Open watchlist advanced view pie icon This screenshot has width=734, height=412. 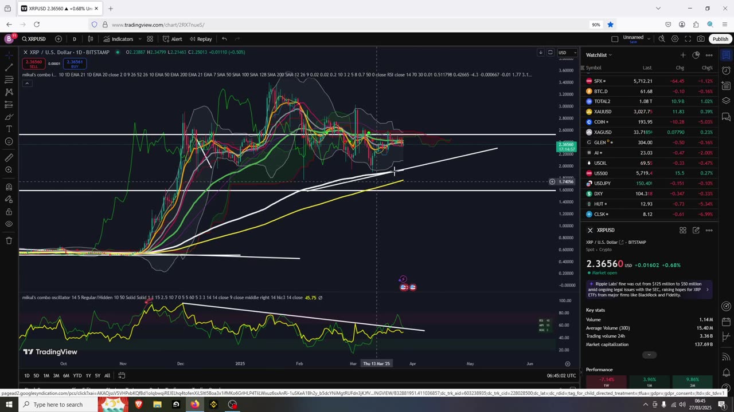696,55
